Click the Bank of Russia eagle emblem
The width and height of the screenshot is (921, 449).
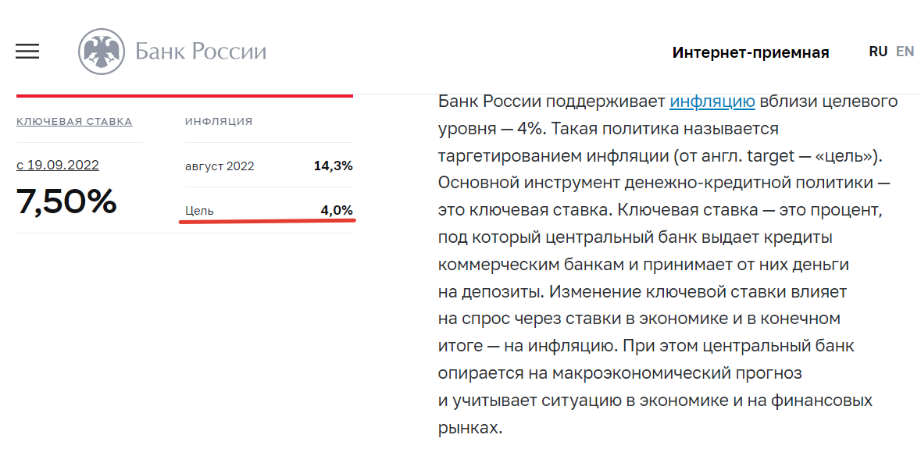(102, 52)
